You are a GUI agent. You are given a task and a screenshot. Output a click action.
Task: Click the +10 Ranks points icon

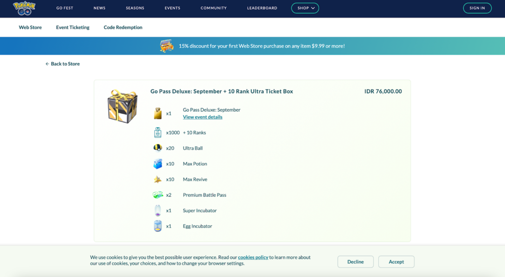158,132
